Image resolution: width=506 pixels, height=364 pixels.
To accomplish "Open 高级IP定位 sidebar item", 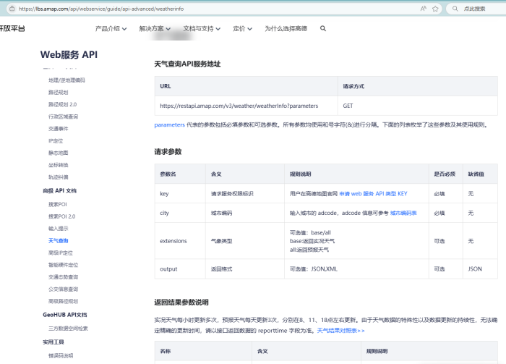I will click(x=61, y=253).
